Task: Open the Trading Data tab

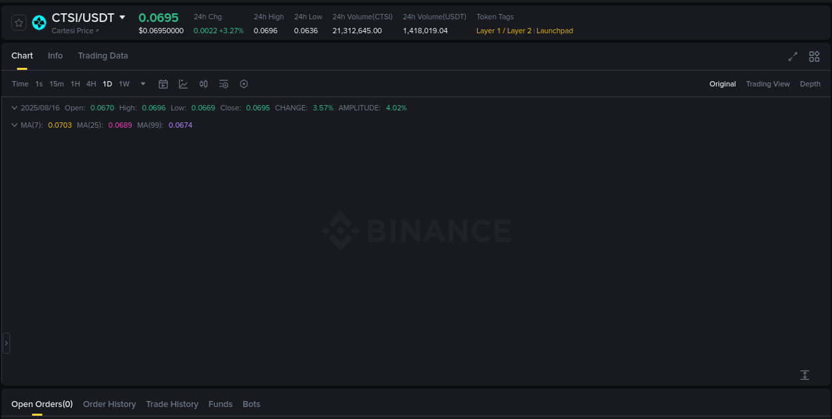Action: click(103, 56)
